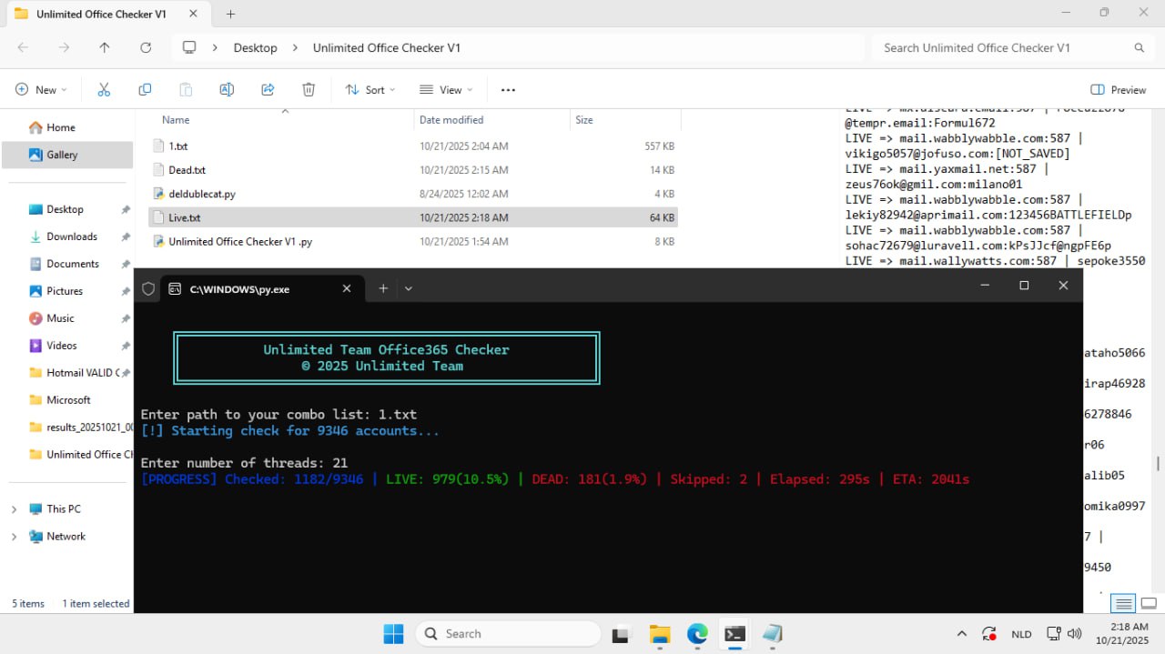The image size is (1165, 654).
Task: Click the Notepad icon in the taskbar
Action: click(773, 634)
